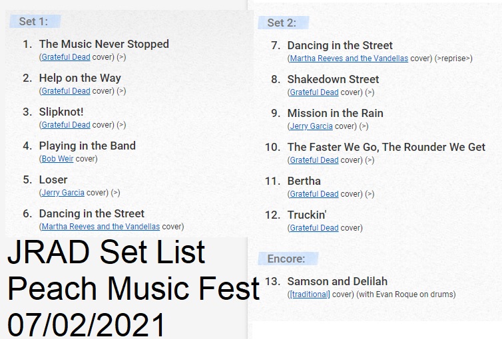Image resolution: width=502 pixels, height=339 pixels.
Task: Click Grateful Dead link under The Faster We Go
Action: tap(314, 160)
